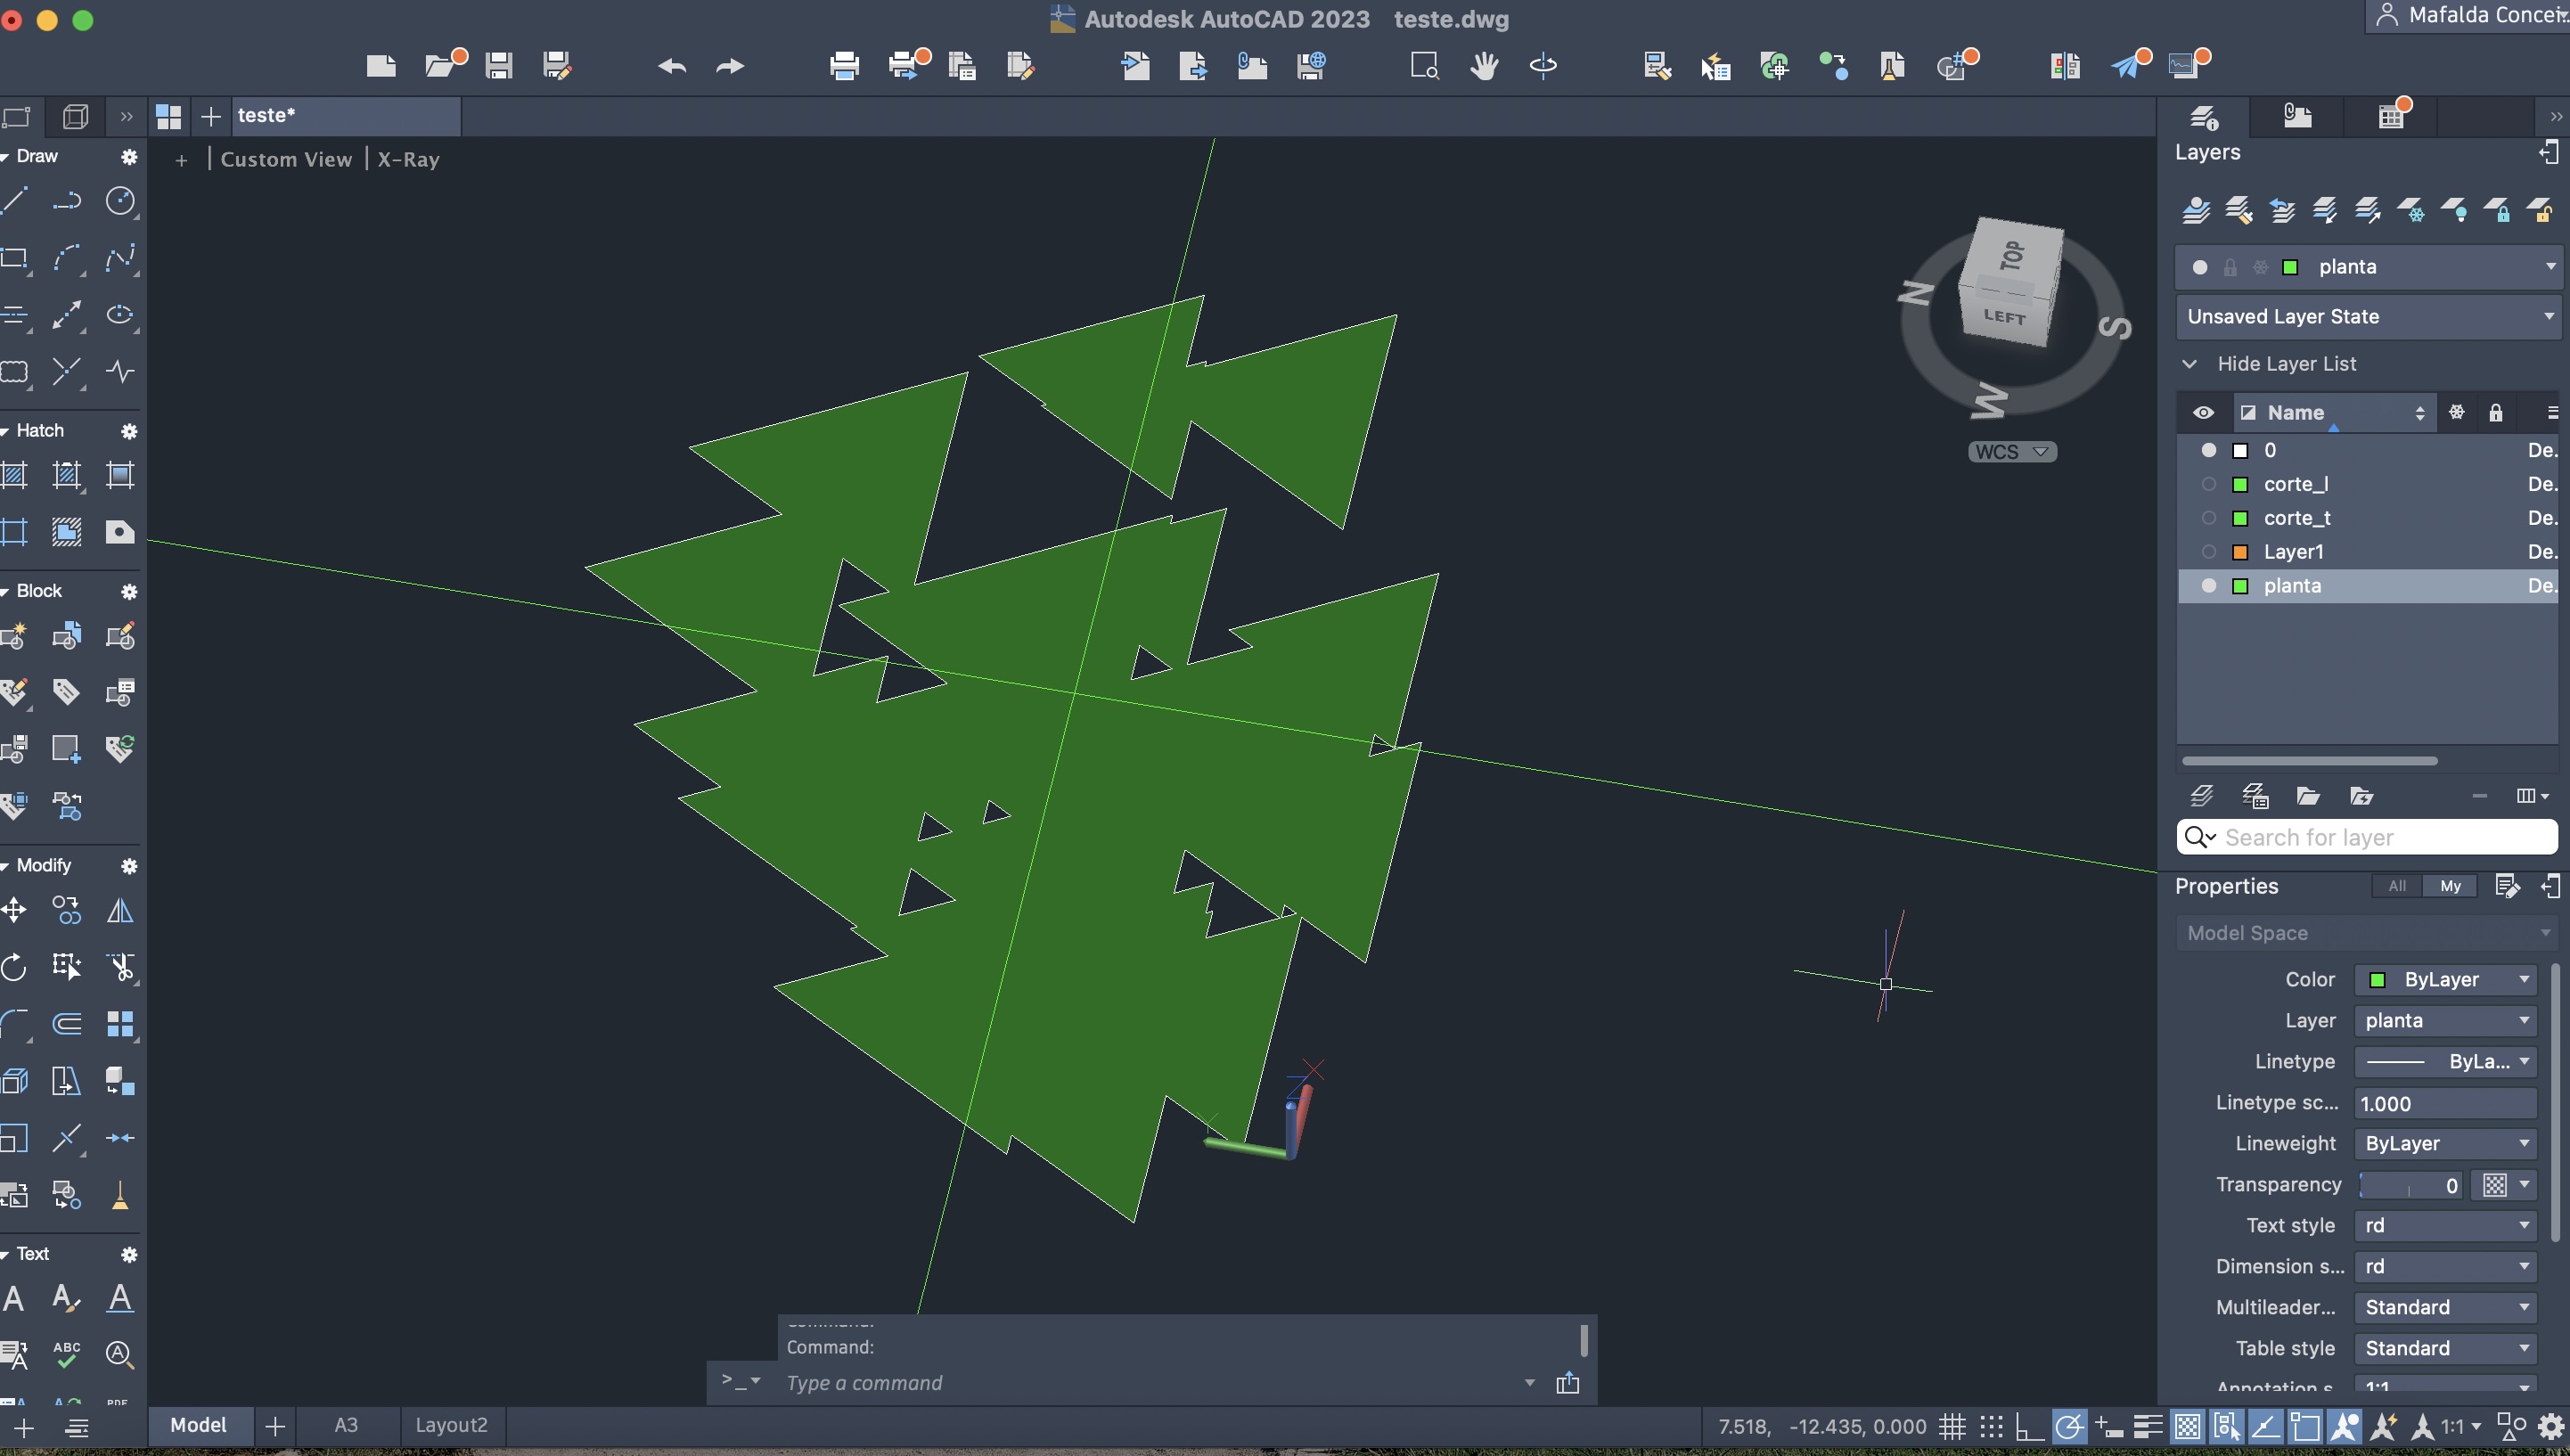Click the Save disk icon
The width and height of the screenshot is (2570, 1456).
tap(498, 66)
